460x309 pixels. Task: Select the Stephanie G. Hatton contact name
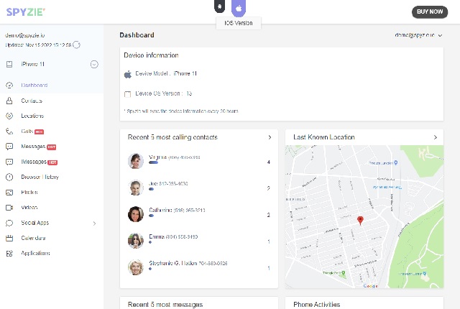tap(173, 263)
